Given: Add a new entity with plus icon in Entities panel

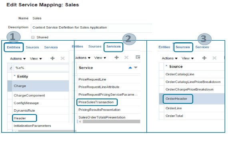Looking at the screenshot, I should [x=52, y=58].
